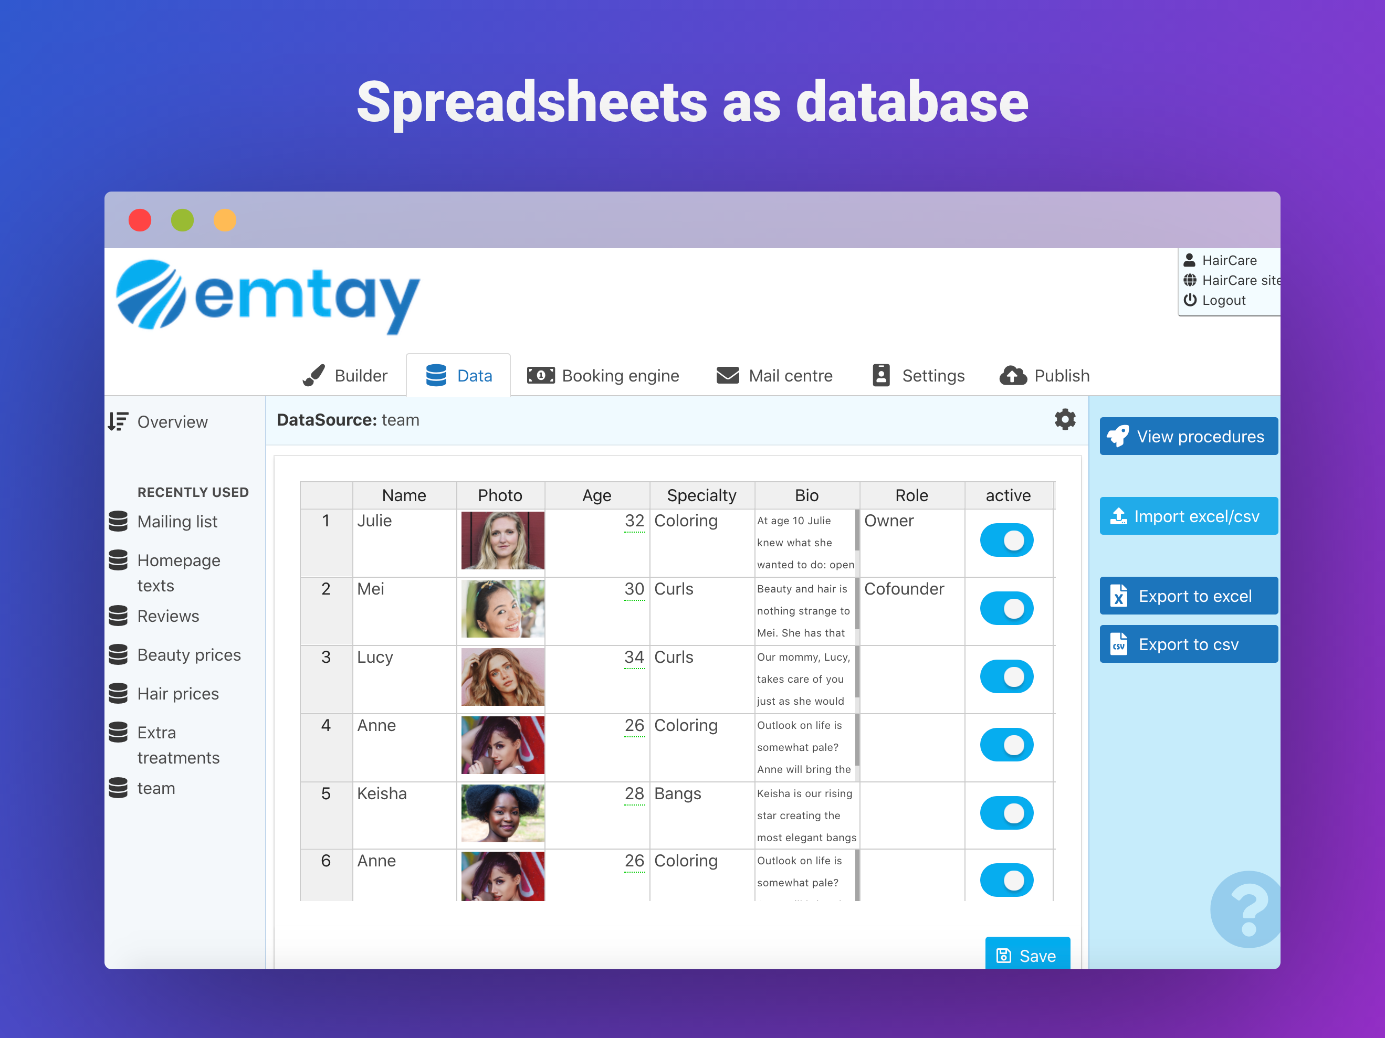This screenshot has height=1038, width=1385.
Task: Click the HairCare site globe icon
Action: (1190, 280)
